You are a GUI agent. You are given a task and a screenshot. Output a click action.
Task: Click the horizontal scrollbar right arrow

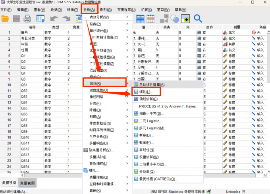coord(265,175)
